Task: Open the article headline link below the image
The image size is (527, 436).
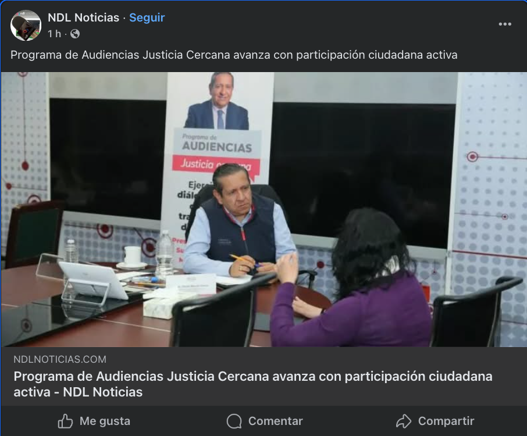Action: (x=253, y=384)
